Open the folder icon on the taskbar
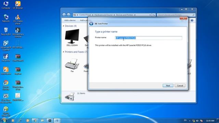Image resolution: width=219 pixels, height=123 pixels. click(x=42, y=121)
